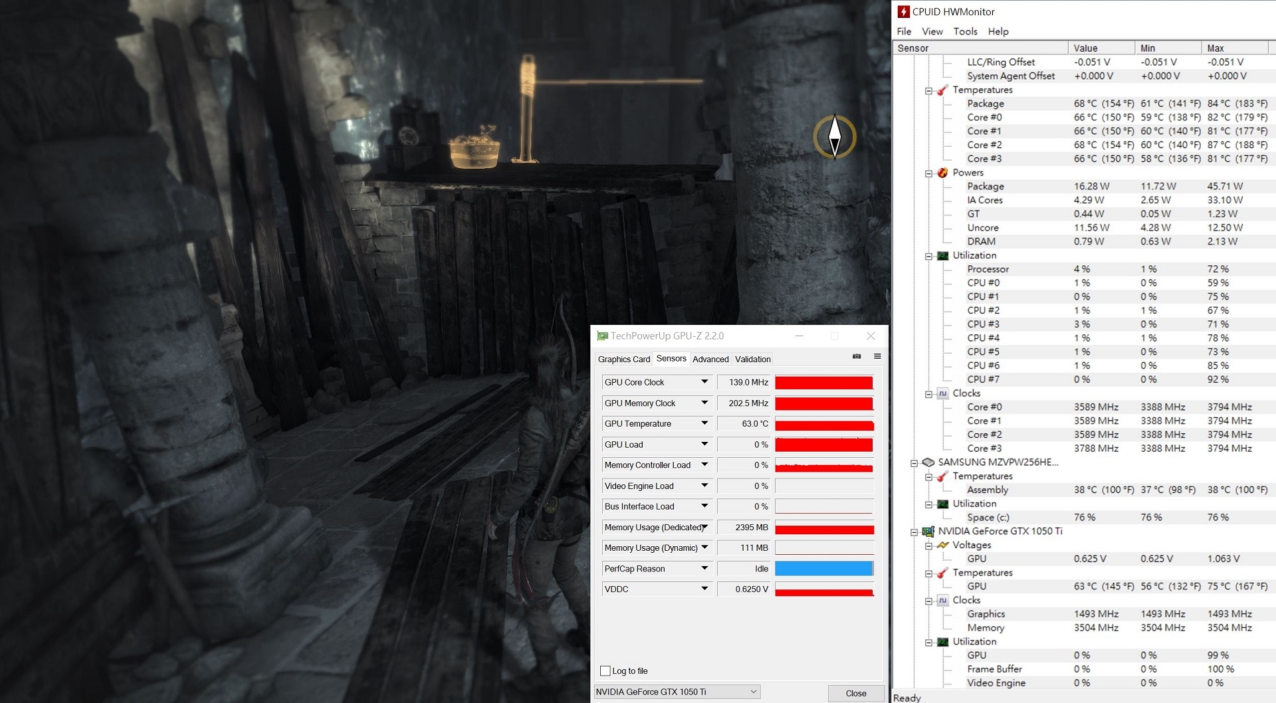
Task: Switch to the Validation tab in GPU-Z
Action: pos(753,359)
